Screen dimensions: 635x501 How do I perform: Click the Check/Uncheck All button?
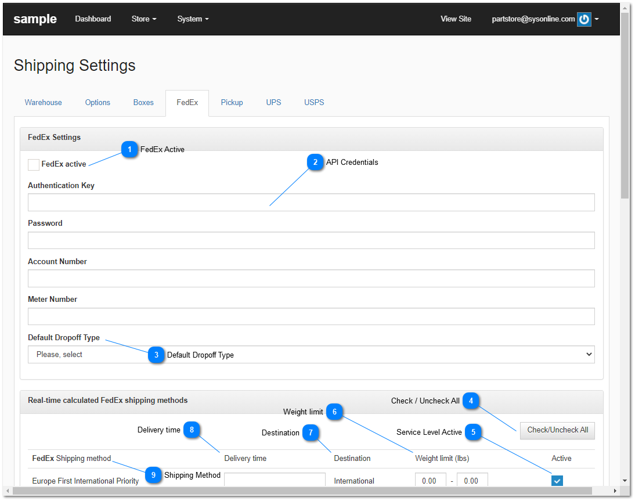point(557,430)
